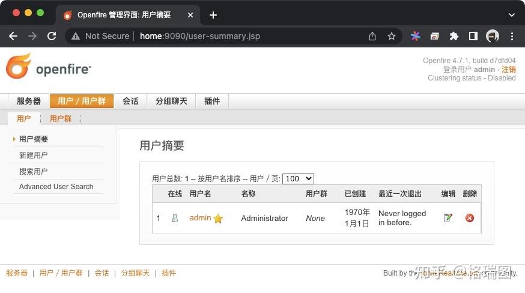Click the share icon in address bar
The image size is (525, 293).
(x=372, y=36)
